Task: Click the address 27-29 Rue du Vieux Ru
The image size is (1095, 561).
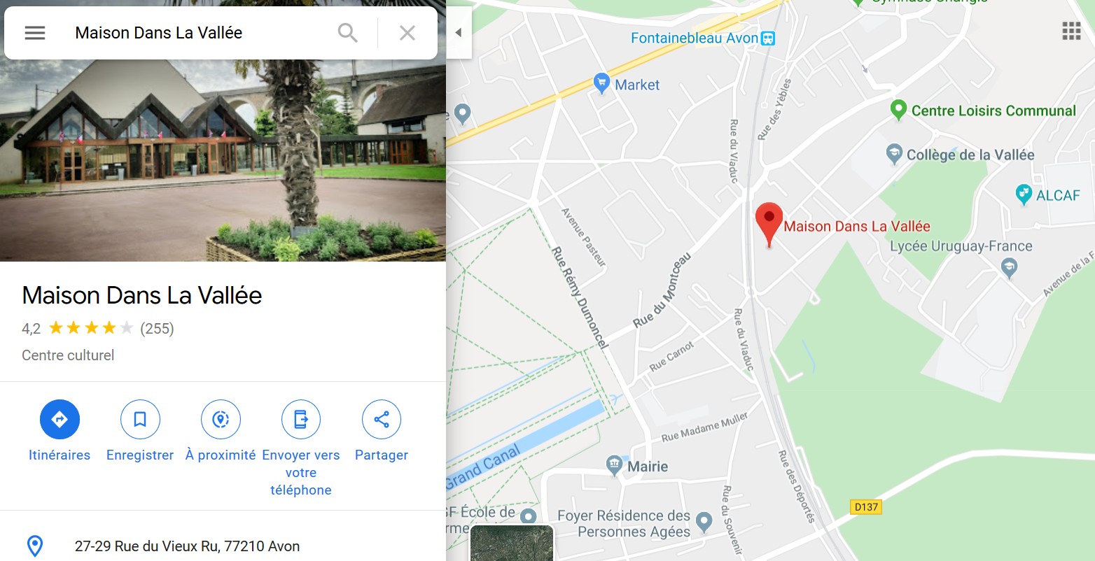Action: pyautogui.click(x=187, y=546)
